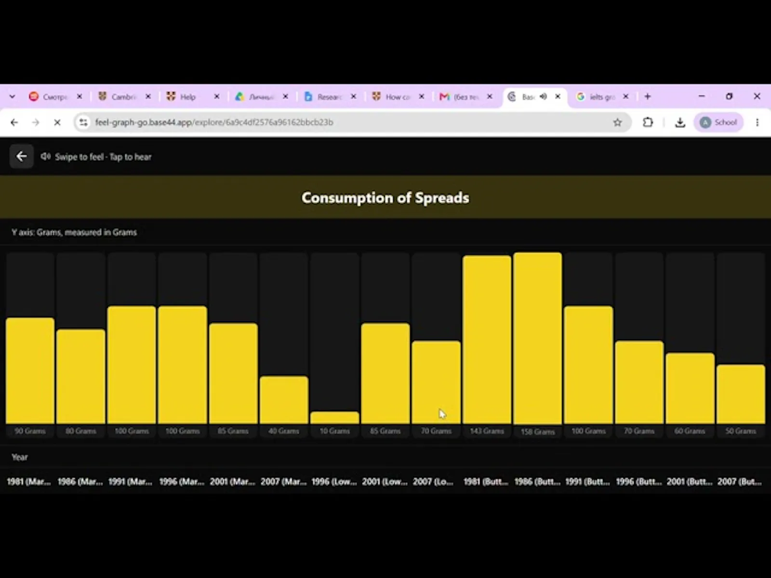Click the '1981 (Butt...' year label
The height and width of the screenshot is (578, 771).
pos(486,482)
